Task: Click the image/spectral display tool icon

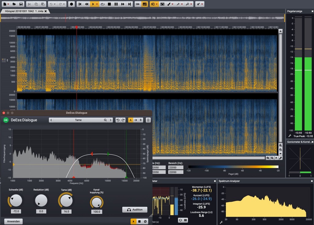Action: 162,4
